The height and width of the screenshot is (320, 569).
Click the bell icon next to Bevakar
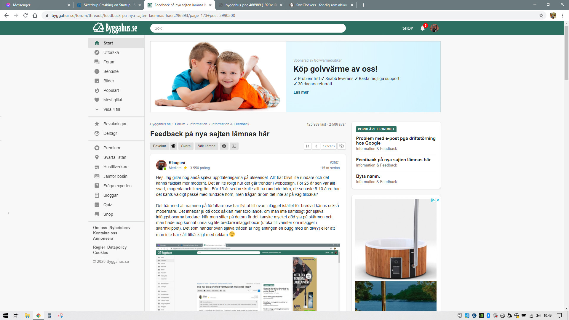173,146
